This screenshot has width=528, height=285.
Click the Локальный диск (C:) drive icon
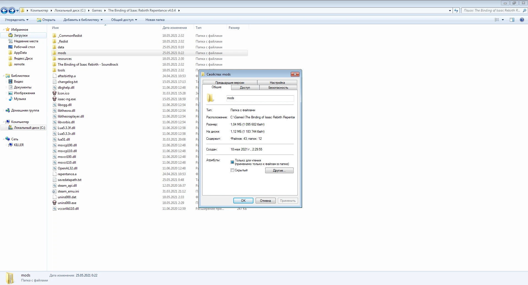(10, 127)
